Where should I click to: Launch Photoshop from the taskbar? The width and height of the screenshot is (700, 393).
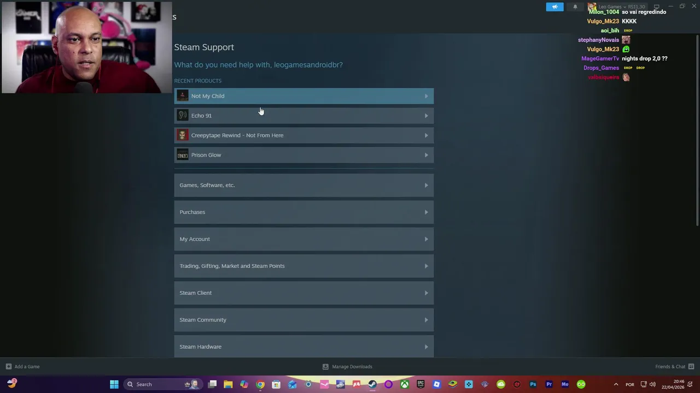533,384
